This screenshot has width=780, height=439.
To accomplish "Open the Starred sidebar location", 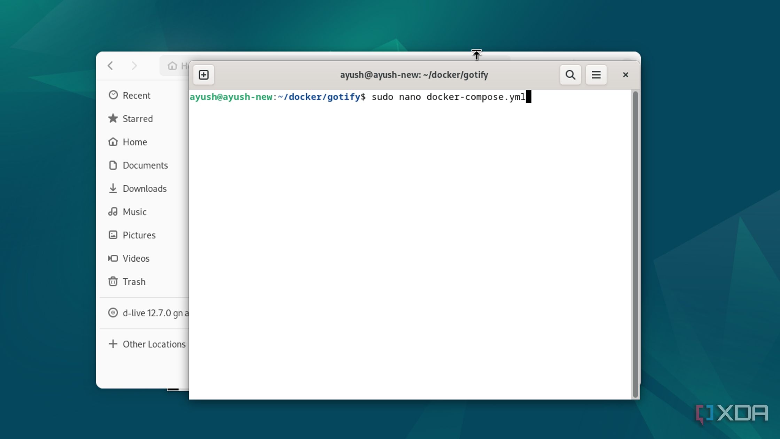I will 137,119.
